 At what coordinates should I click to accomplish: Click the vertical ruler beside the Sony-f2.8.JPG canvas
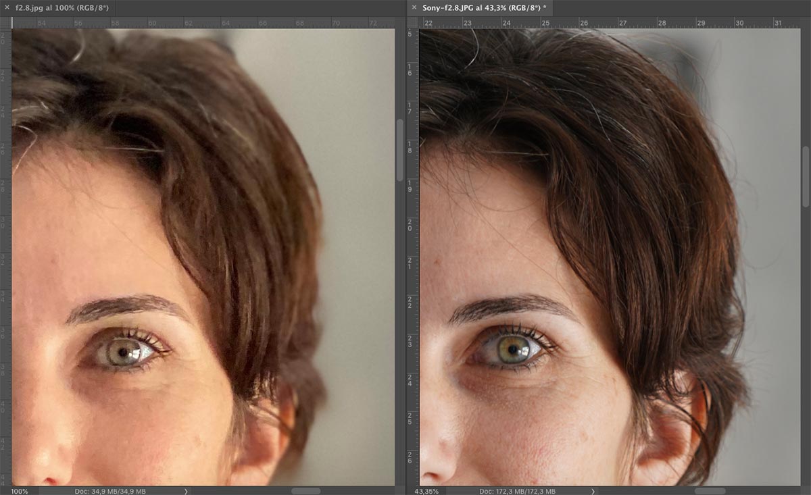(412, 257)
